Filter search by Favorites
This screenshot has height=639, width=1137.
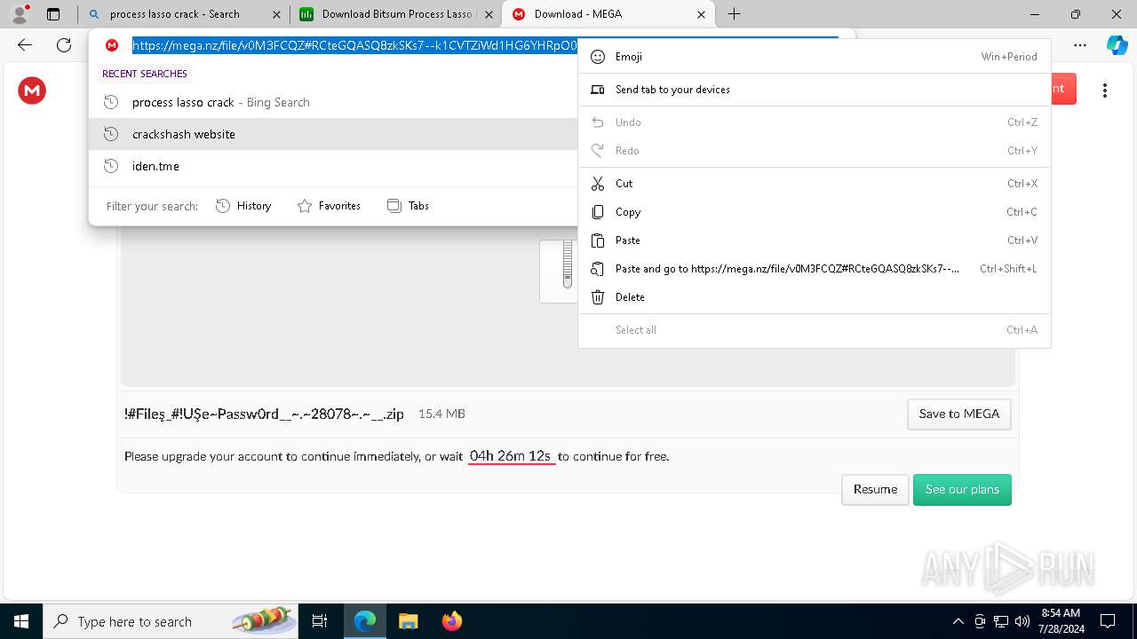[x=329, y=206]
